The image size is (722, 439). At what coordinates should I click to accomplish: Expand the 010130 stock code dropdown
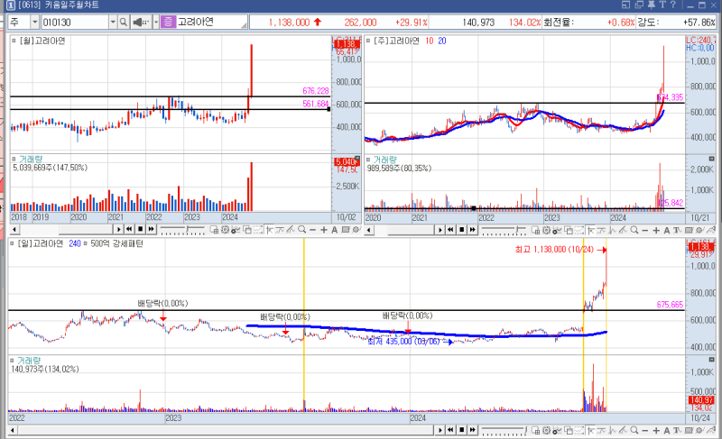click(113, 22)
